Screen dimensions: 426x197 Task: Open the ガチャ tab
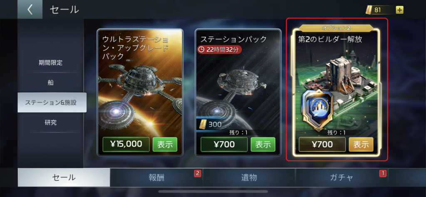342,177
